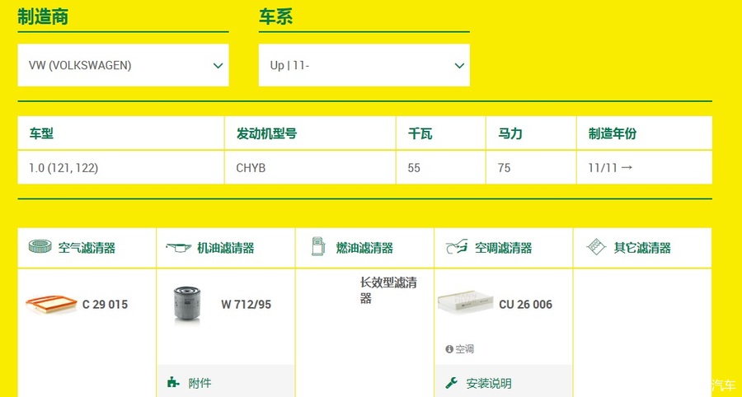
Task: Click the 空调 note text
Action: click(x=464, y=349)
